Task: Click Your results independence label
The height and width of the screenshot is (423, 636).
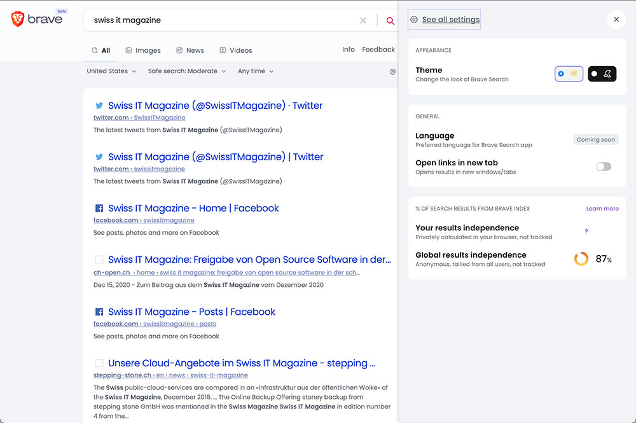Action: [x=467, y=228]
